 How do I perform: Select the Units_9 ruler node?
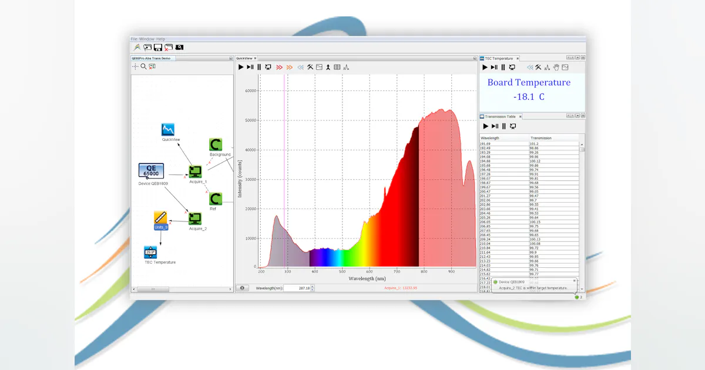click(x=161, y=218)
